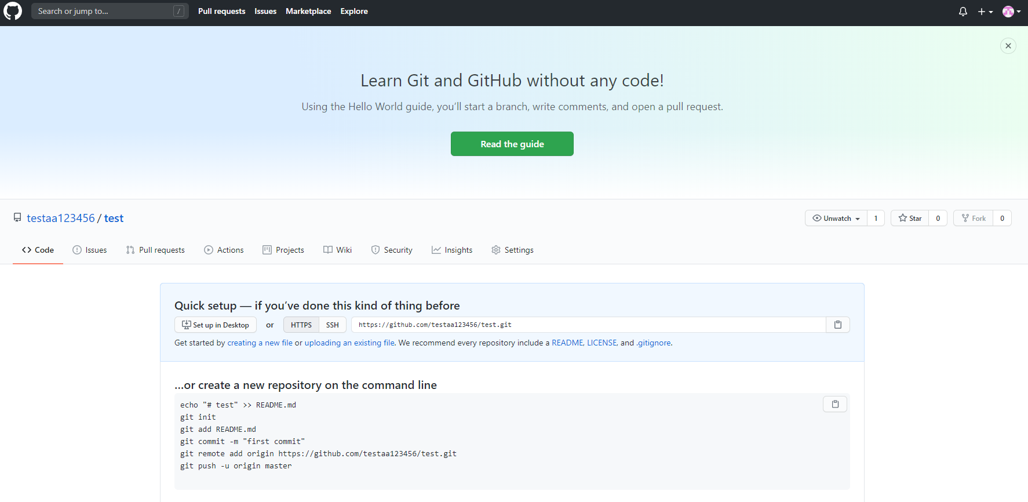Click the git remote add origin command line
The width and height of the screenshot is (1028, 502).
[x=318, y=453]
